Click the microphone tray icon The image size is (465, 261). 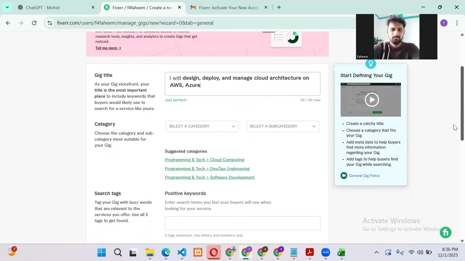pos(400,253)
